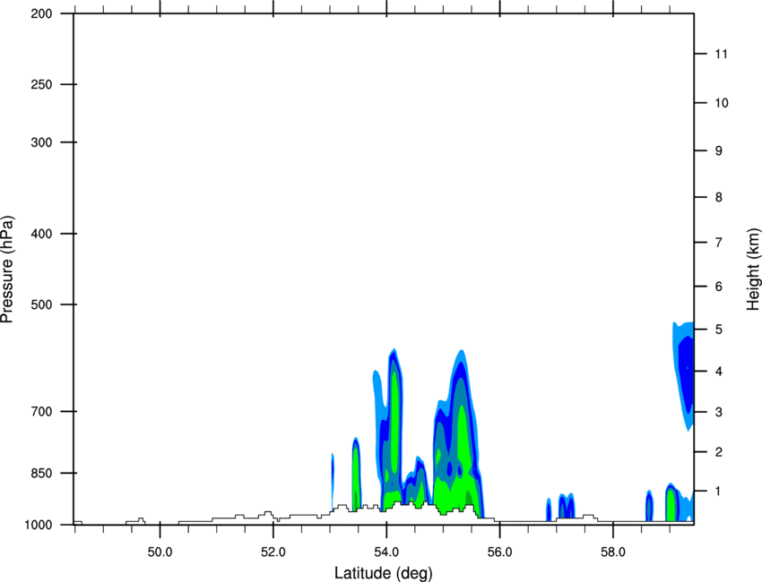Select the 850 pressure tick label

[x=41, y=473]
